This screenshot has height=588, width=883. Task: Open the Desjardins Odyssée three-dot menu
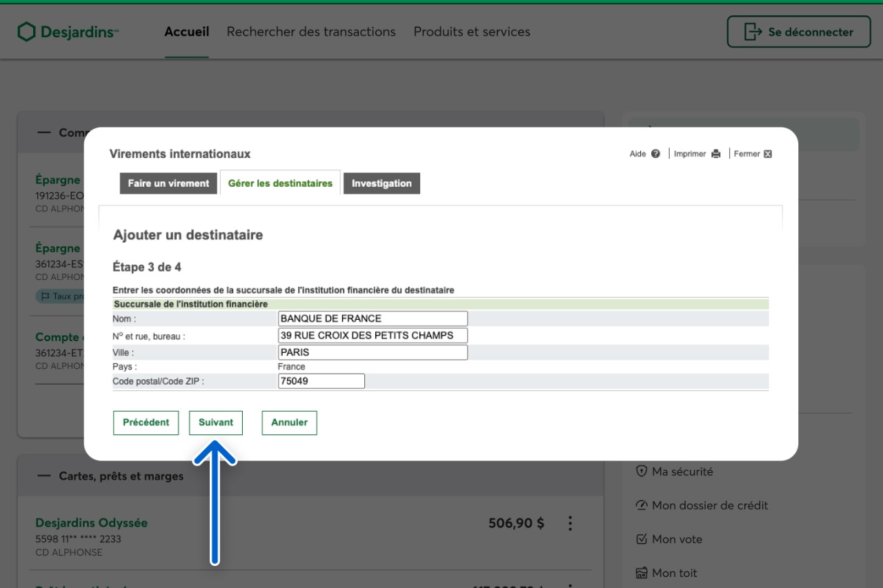pyautogui.click(x=570, y=523)
